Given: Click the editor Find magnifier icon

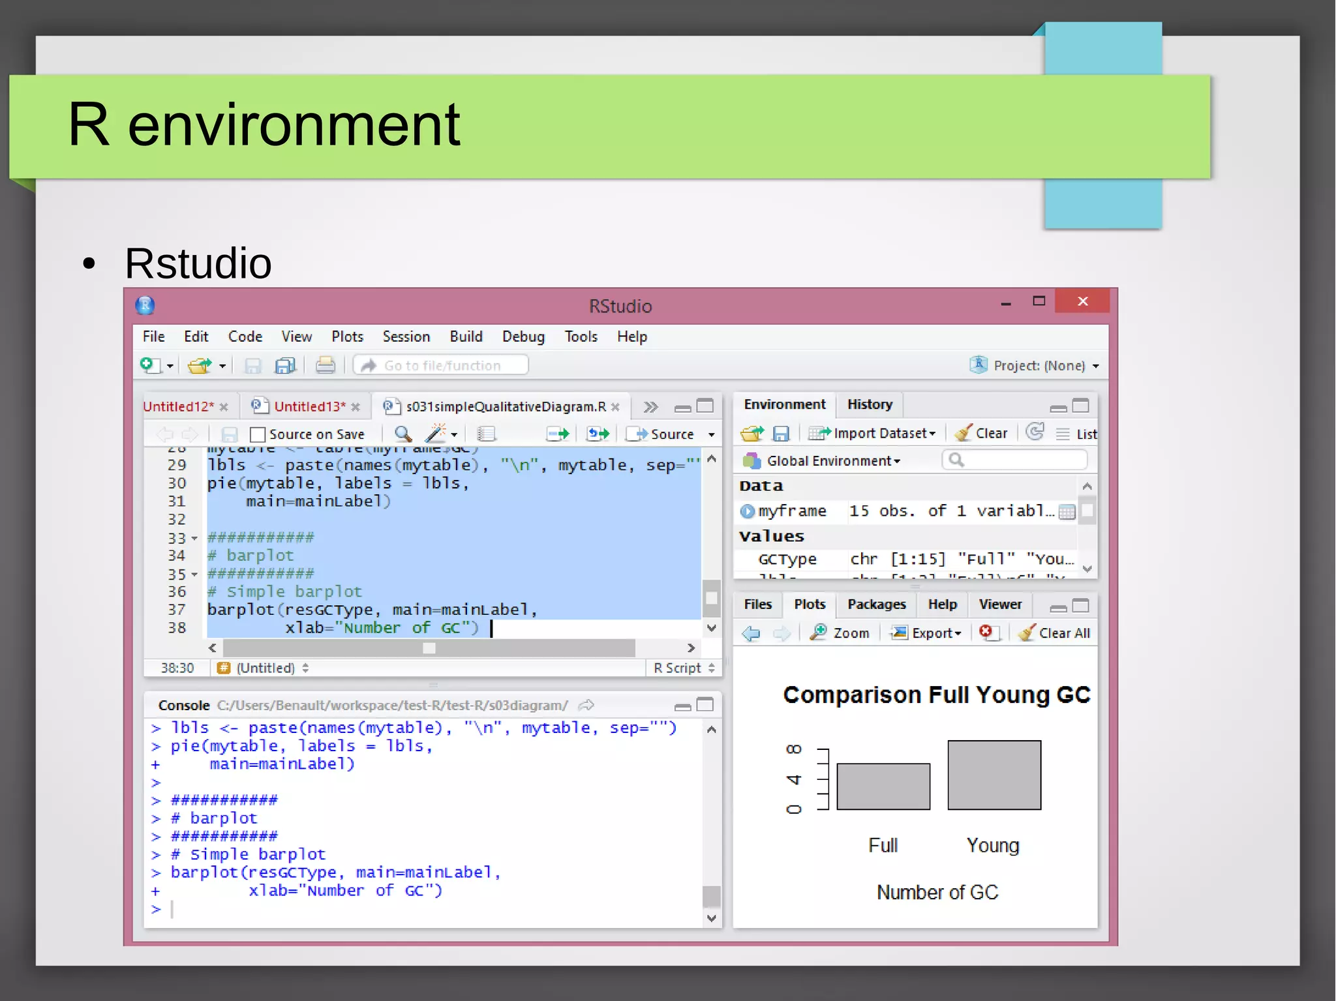Looking at the screenshot, I should 403,434.
